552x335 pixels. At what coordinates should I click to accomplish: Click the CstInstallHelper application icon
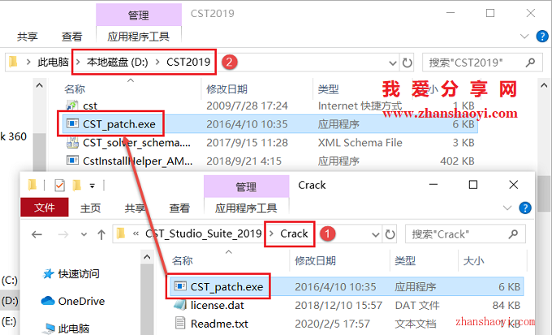click(x=72, y=161)
